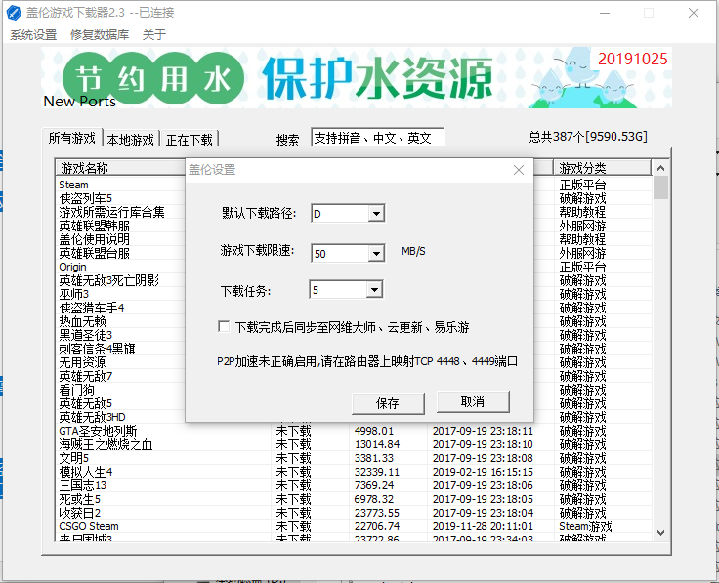Select the CSGO Steam row

tap(353, 526)
